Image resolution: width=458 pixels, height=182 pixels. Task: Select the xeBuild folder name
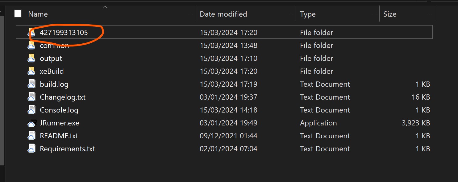coord(52,71)
